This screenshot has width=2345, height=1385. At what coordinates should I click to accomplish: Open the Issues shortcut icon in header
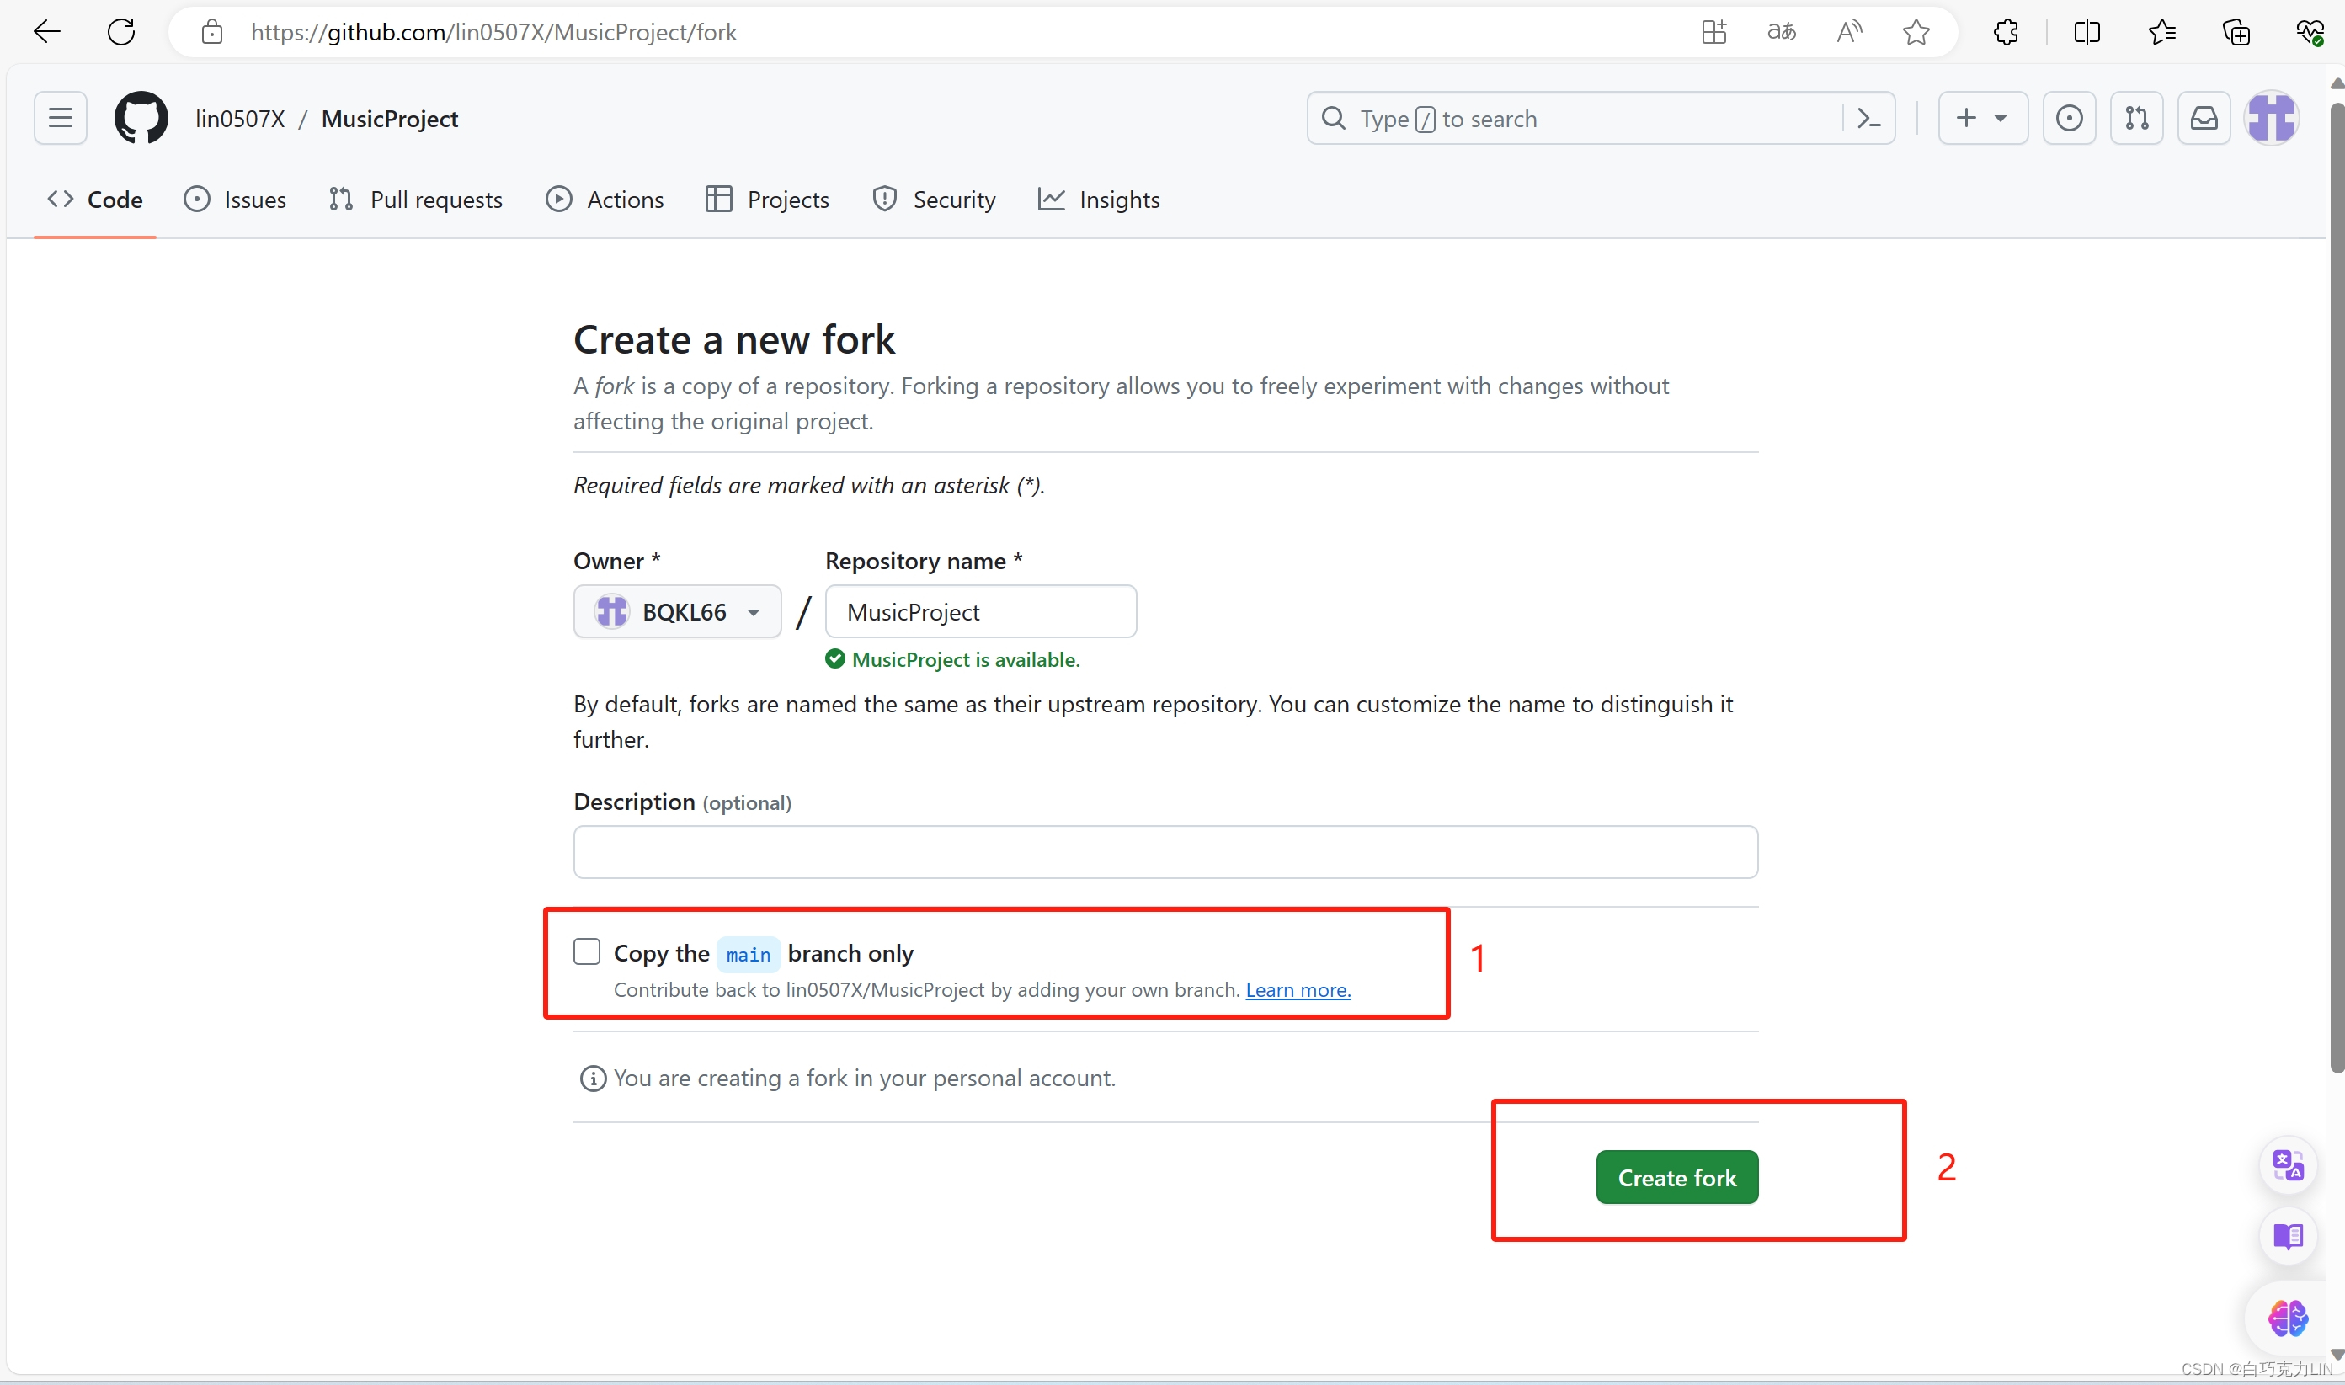(x=2069, y=118)
